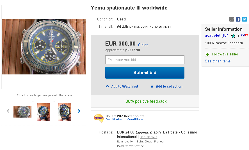
Task: Click the green plus follow icon
Action: click(x=207, y=54)
